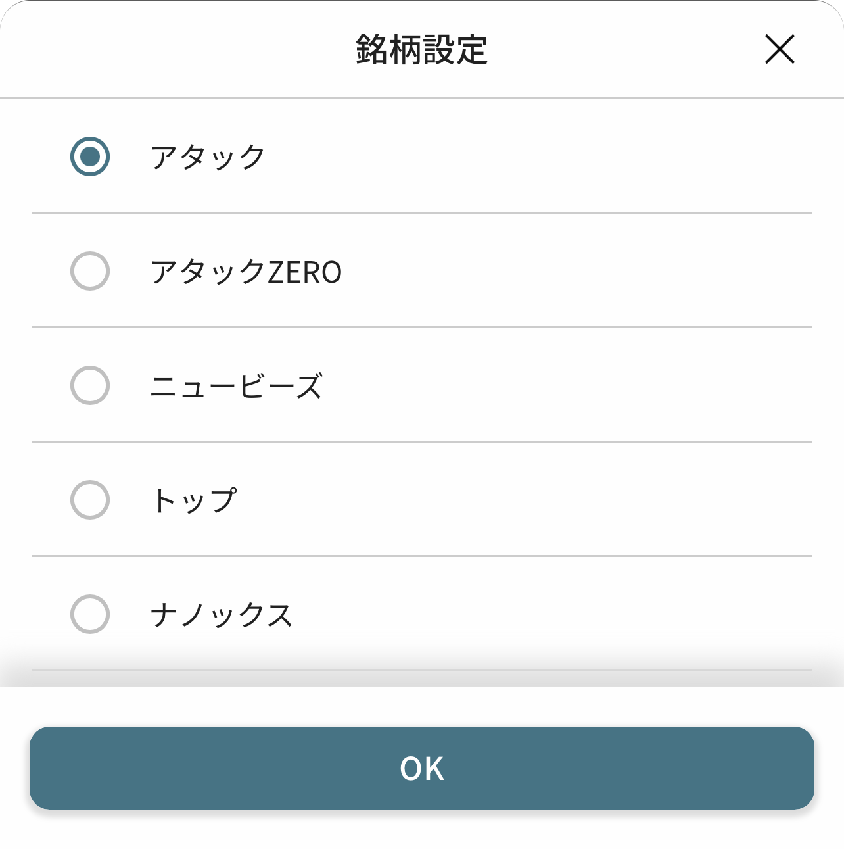844x849 pixels.
Task: Click blank area right of ナノックス label
Action: [552, 615]
